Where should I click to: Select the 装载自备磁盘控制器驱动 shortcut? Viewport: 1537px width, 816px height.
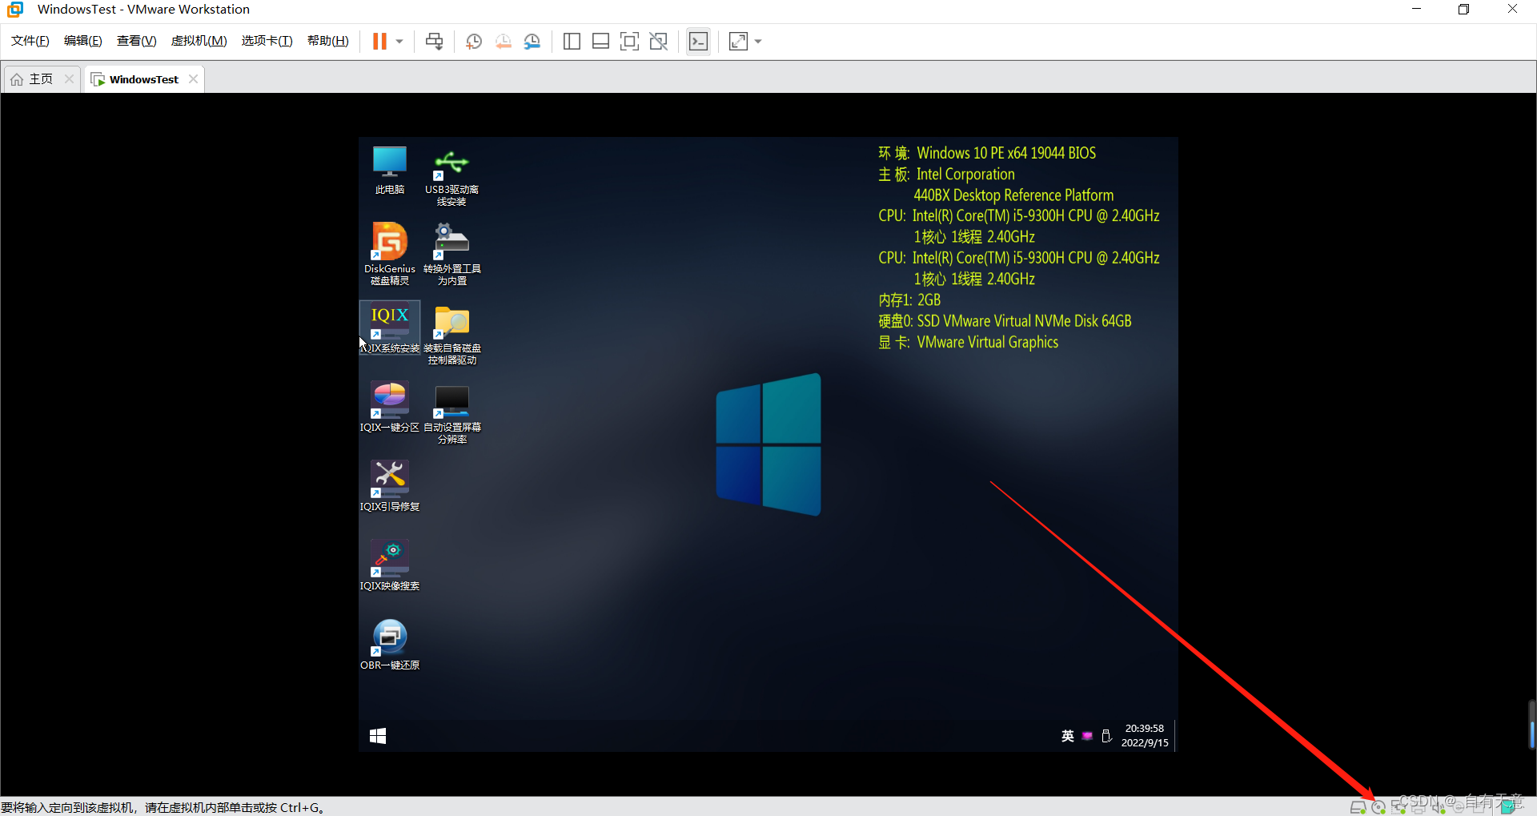pyautogui.click(x=452, y=334)
